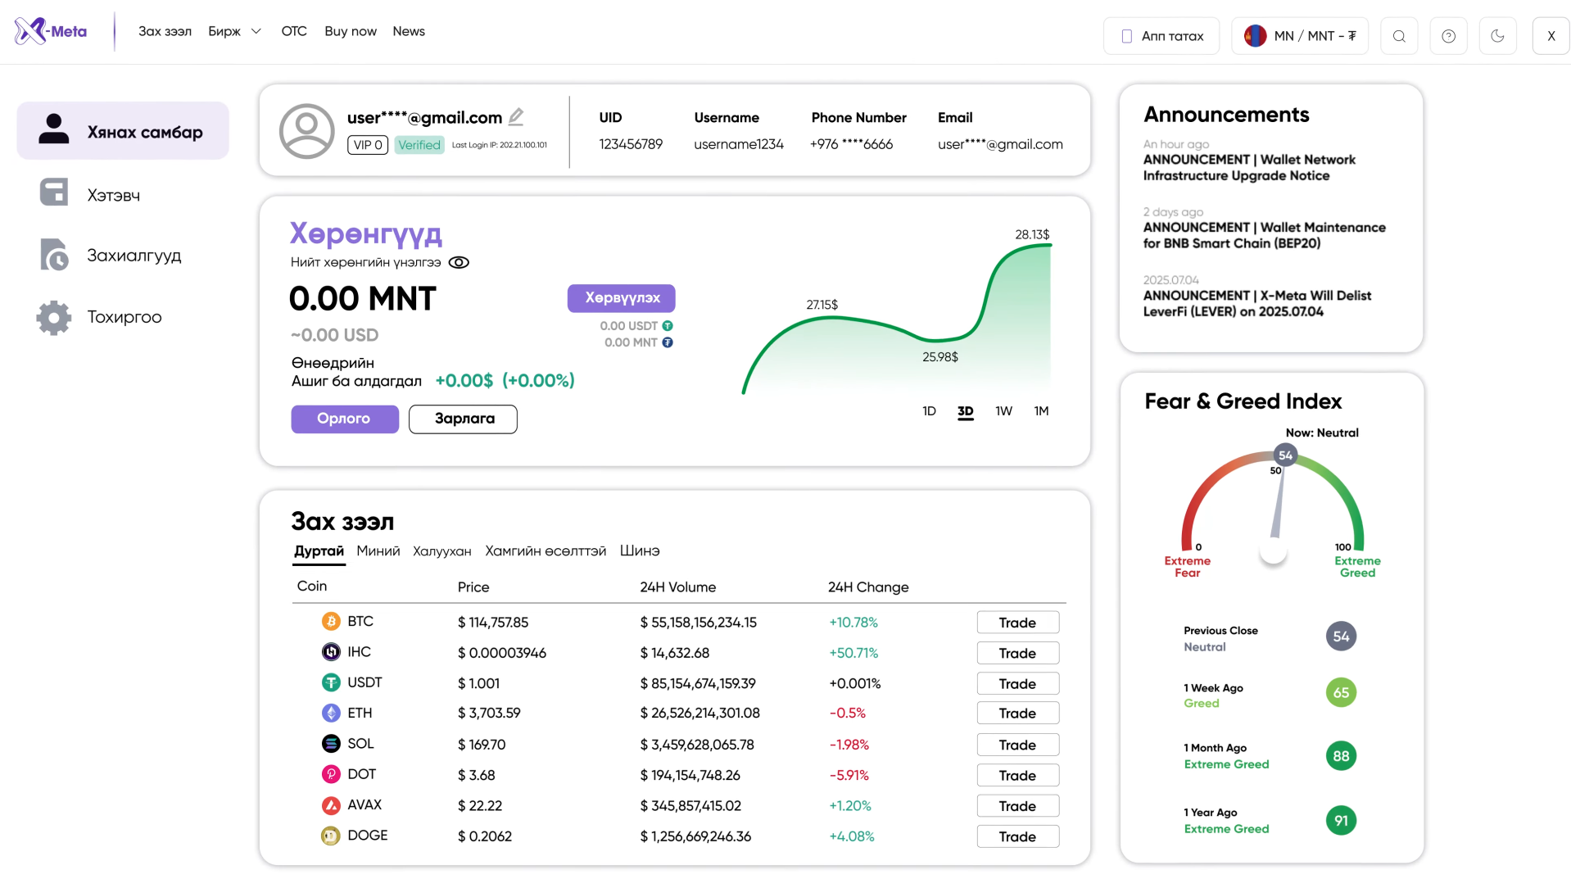1571x879 pixels.
Task: Expand the Бирж dropdown menu
Action: [234, 31]
